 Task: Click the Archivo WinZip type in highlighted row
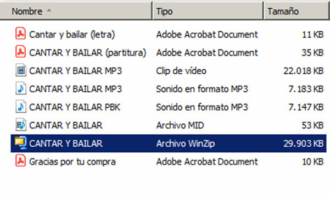point(186,144)
